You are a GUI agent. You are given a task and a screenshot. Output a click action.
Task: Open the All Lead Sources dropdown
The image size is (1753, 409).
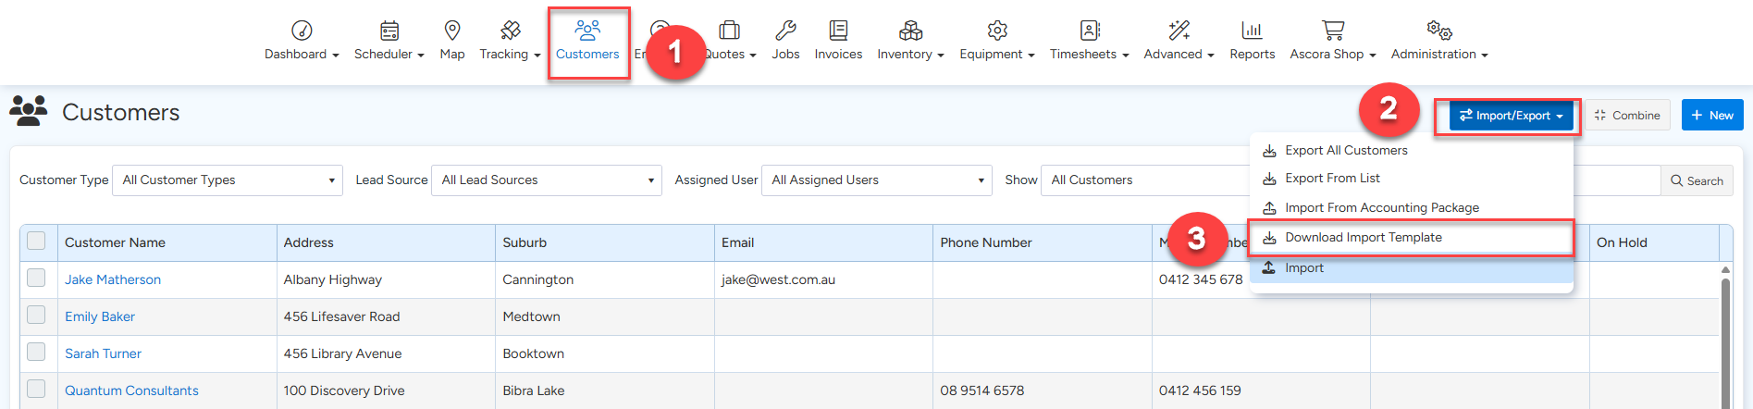(547, 180)
